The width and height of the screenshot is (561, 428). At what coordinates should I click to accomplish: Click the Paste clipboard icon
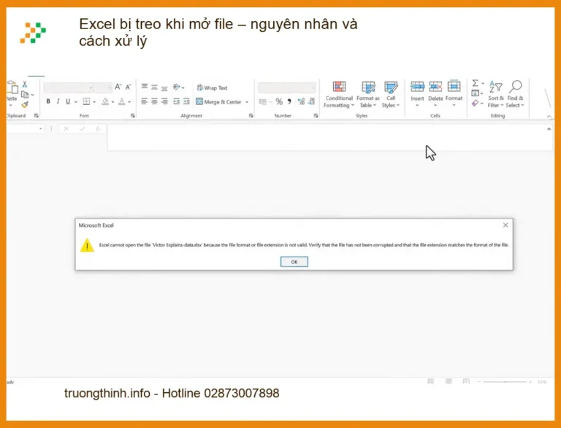click(x=12, y=87)
